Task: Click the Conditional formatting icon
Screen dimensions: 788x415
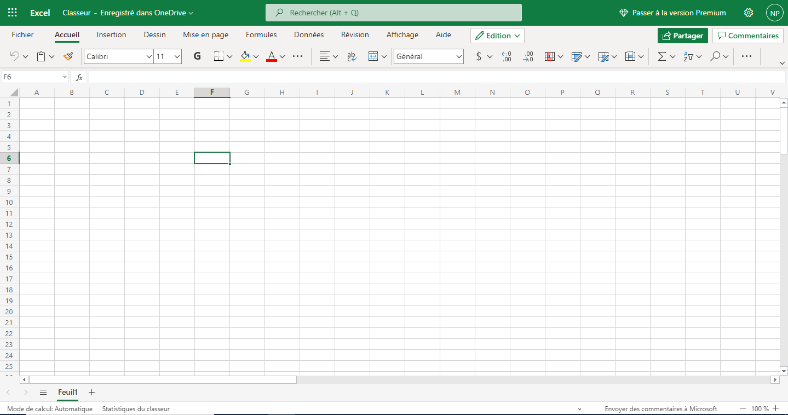Action: 550,56
